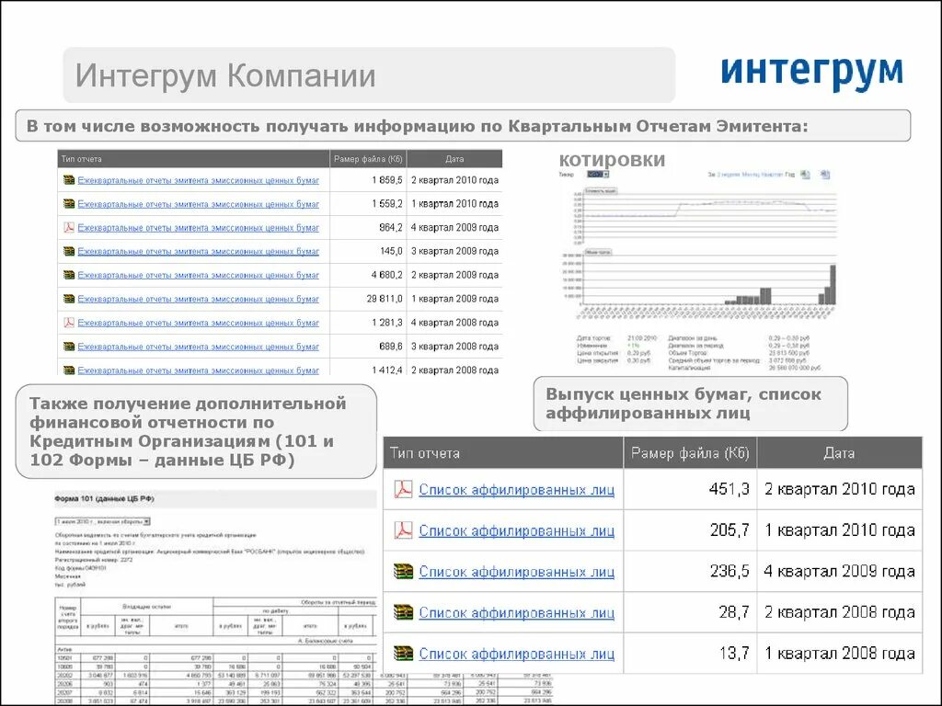The width and height of the screenshot is (942, 706).
Task: Click PDF icon of 451,3 KB affiliates list
Action: (x=403, y=489)
